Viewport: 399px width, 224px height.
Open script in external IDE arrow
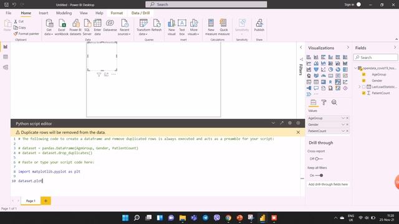pyautogui.click(x=282, y=123)
